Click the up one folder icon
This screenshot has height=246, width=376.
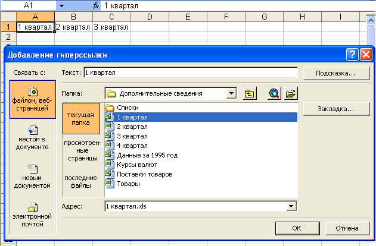point(250,93)
